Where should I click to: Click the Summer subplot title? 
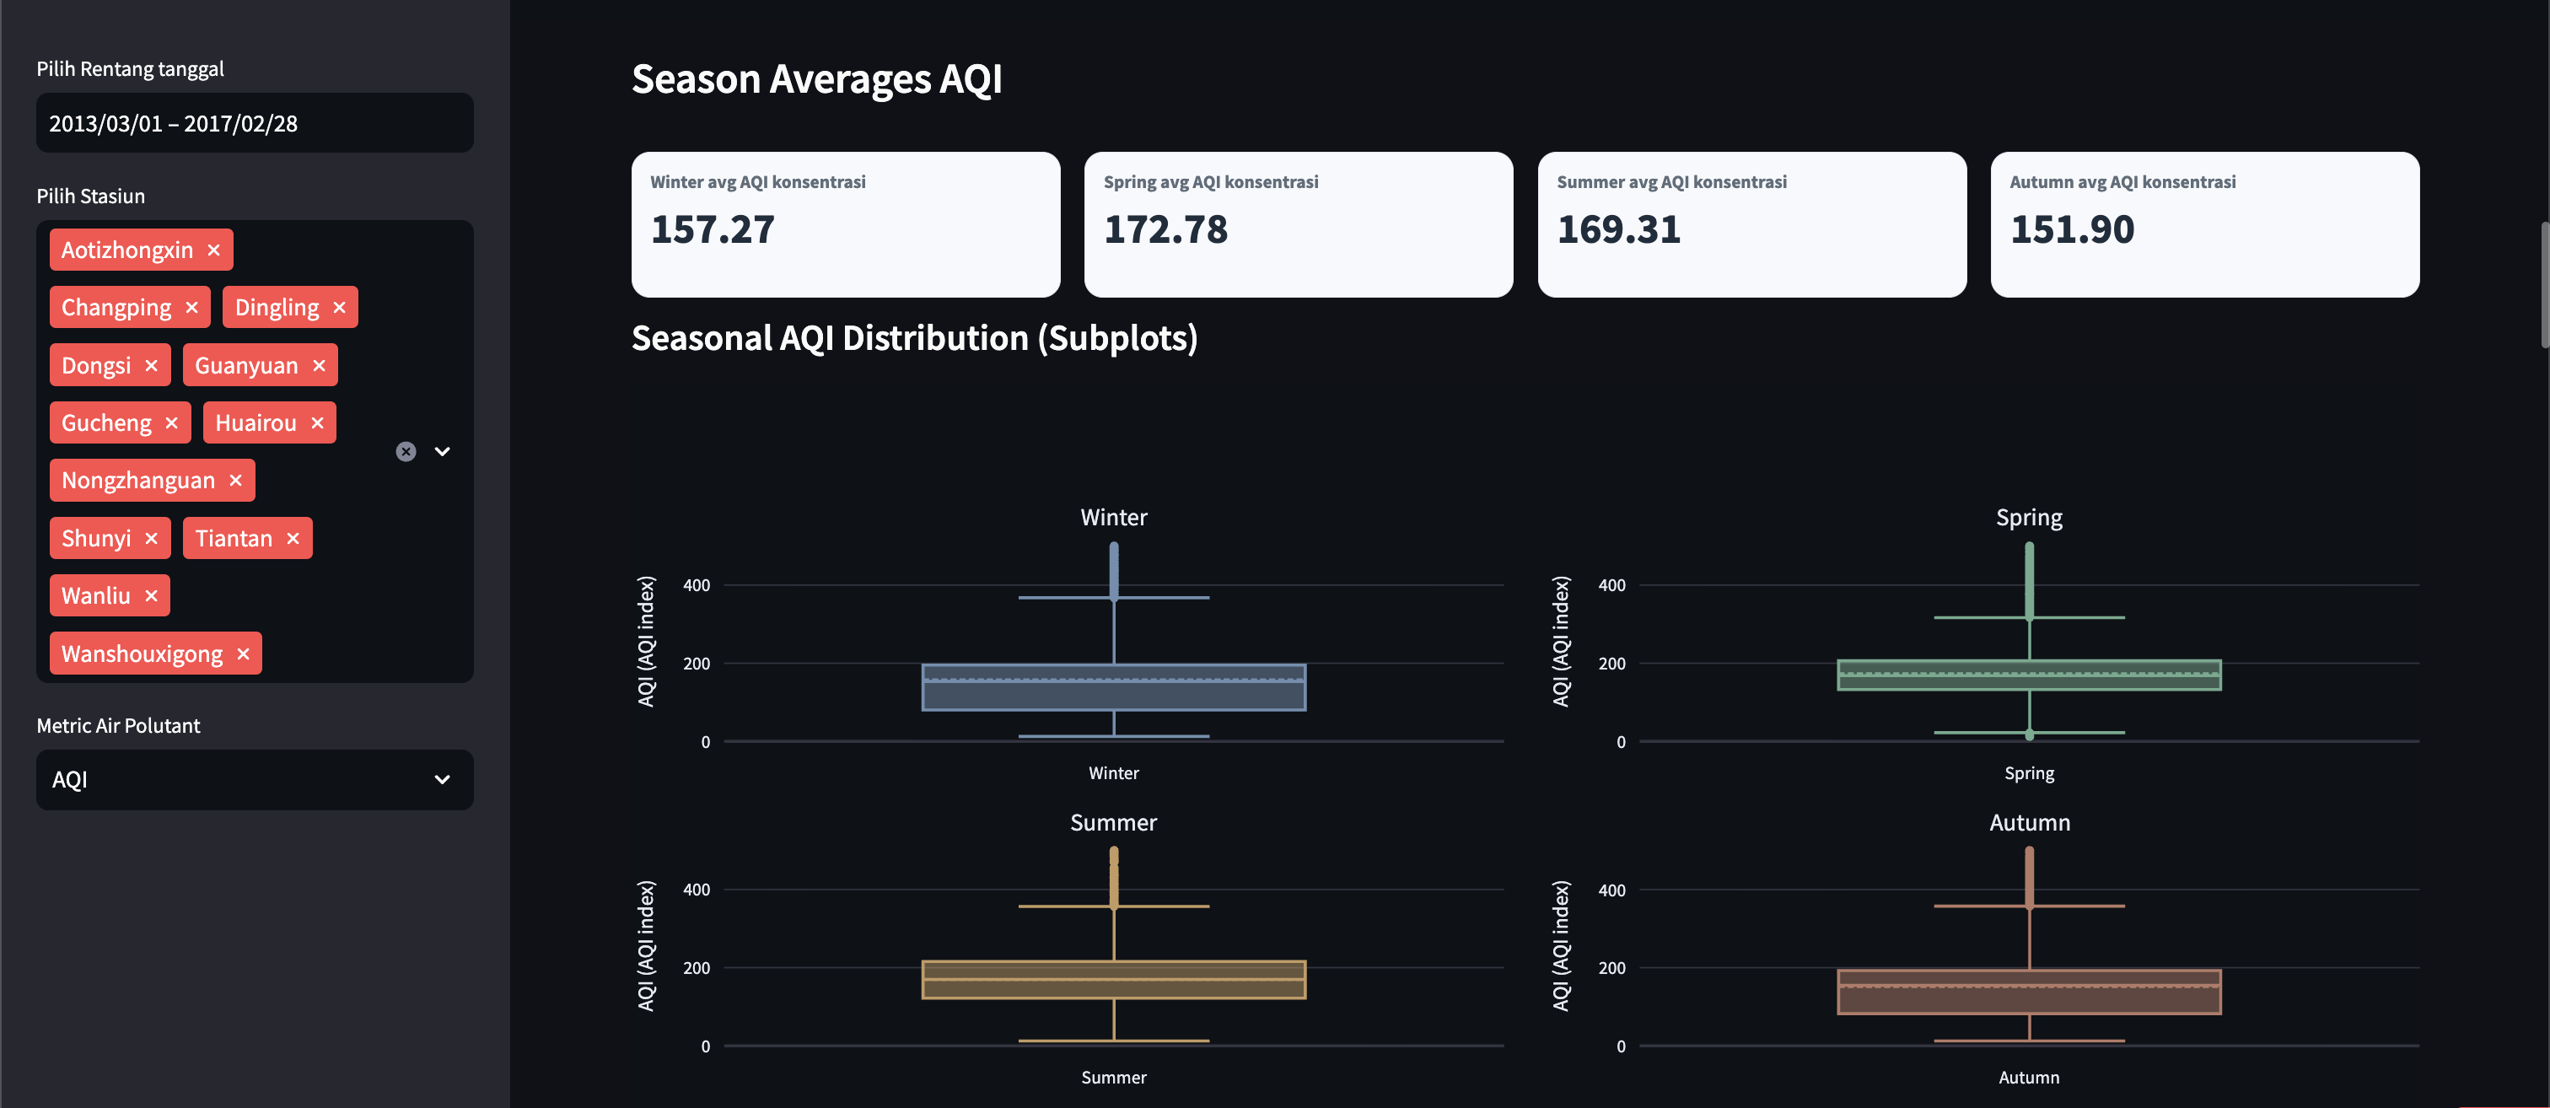tap(1114, 823)
